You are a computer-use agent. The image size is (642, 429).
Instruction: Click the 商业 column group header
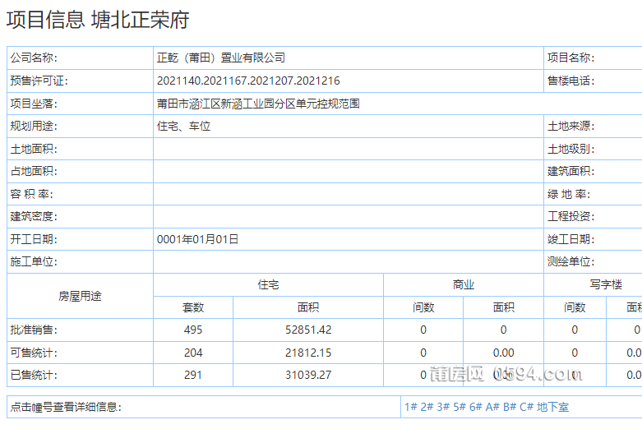464,285
